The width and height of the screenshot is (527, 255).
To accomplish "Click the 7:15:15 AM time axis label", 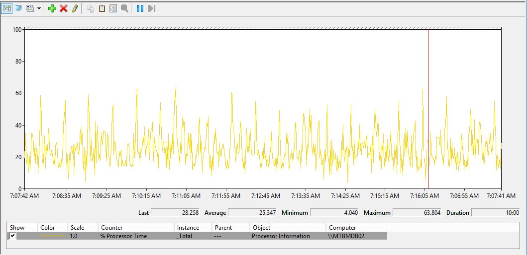I will pos(385,195).
